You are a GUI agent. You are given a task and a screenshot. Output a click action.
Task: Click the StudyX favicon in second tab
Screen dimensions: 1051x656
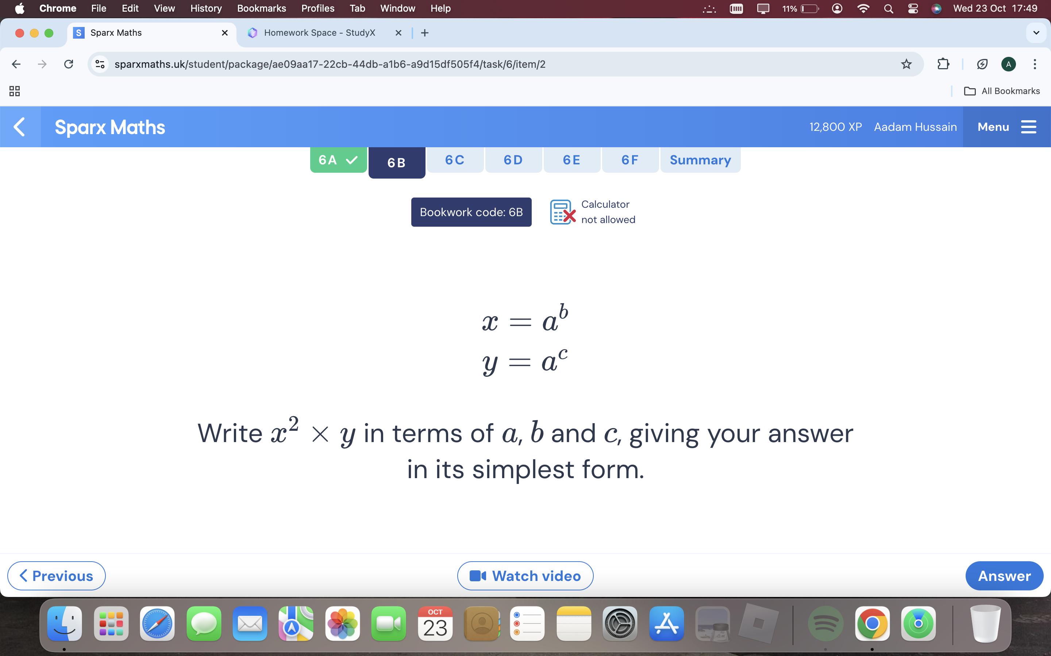(x=253, y=32)
